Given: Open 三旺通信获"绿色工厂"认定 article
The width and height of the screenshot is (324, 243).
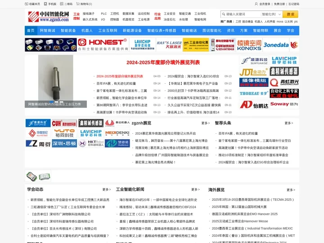Looking at the screenshot, I should click(x=67, y=207).
